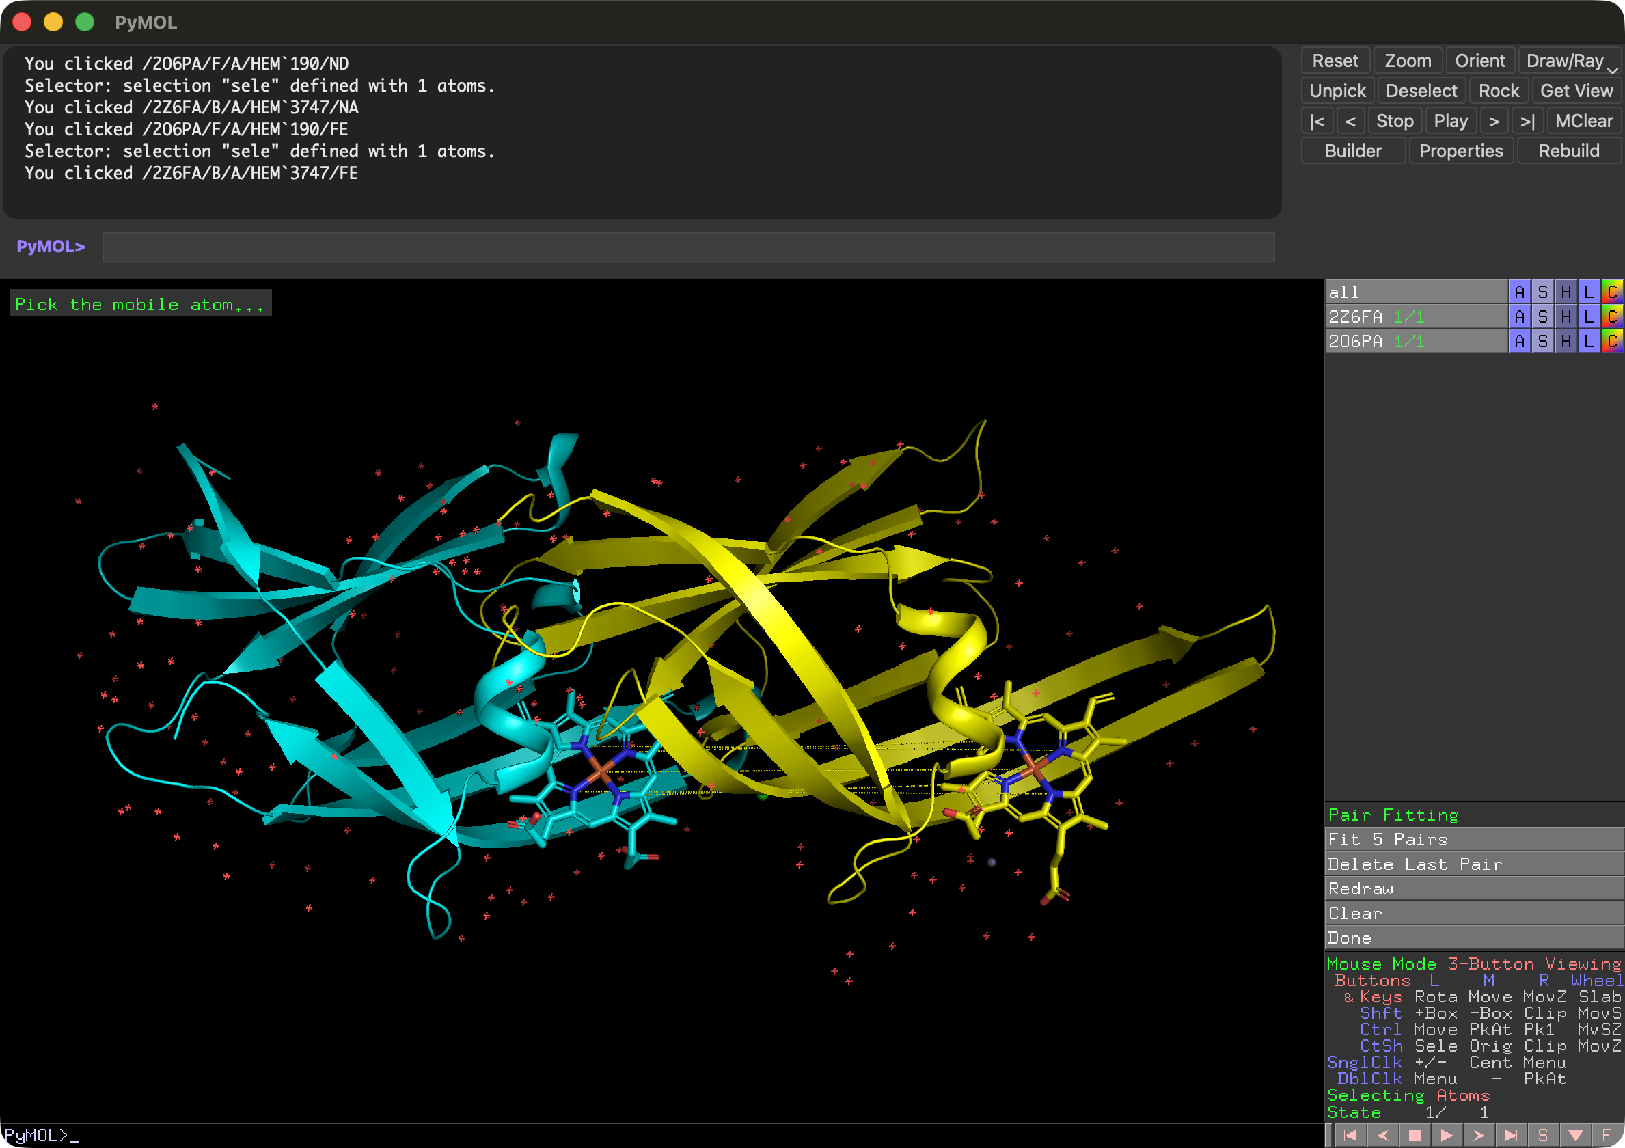This screenshot has width=1625, height=1148.
Task: Open Show menu for 2O6PA
Action: click(x=1543, y=341)
